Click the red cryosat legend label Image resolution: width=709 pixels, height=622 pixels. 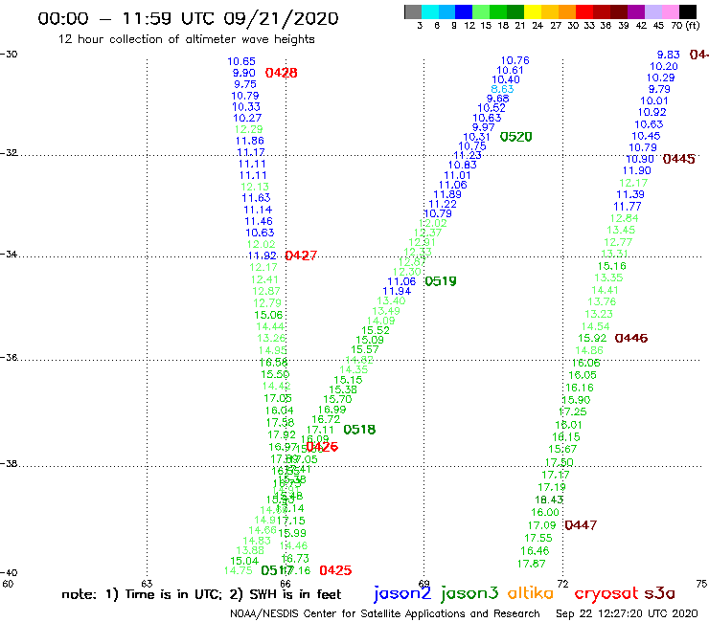[606, 594]
